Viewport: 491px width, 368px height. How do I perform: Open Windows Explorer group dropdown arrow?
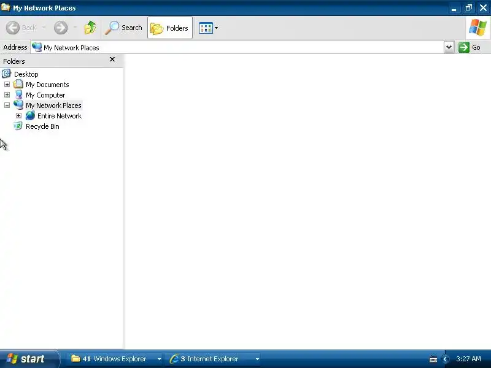159,359
